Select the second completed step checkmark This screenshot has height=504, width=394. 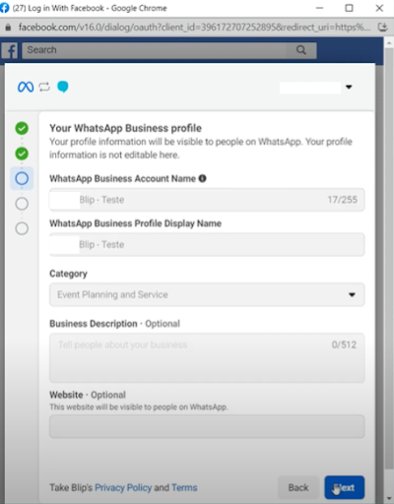[22, 154]
